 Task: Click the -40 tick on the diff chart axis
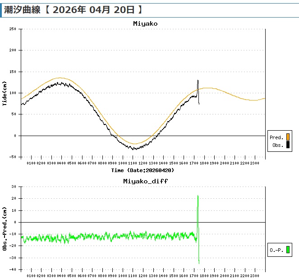[x=13, y=269]
